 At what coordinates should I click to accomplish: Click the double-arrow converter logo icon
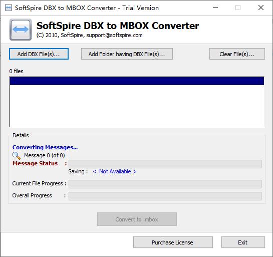coord(21,30)
